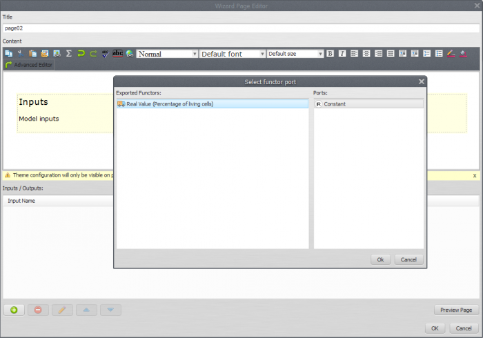Click Ok in Select functor port dialog
The image size is (483, 338).
click(x=380, y=259)
